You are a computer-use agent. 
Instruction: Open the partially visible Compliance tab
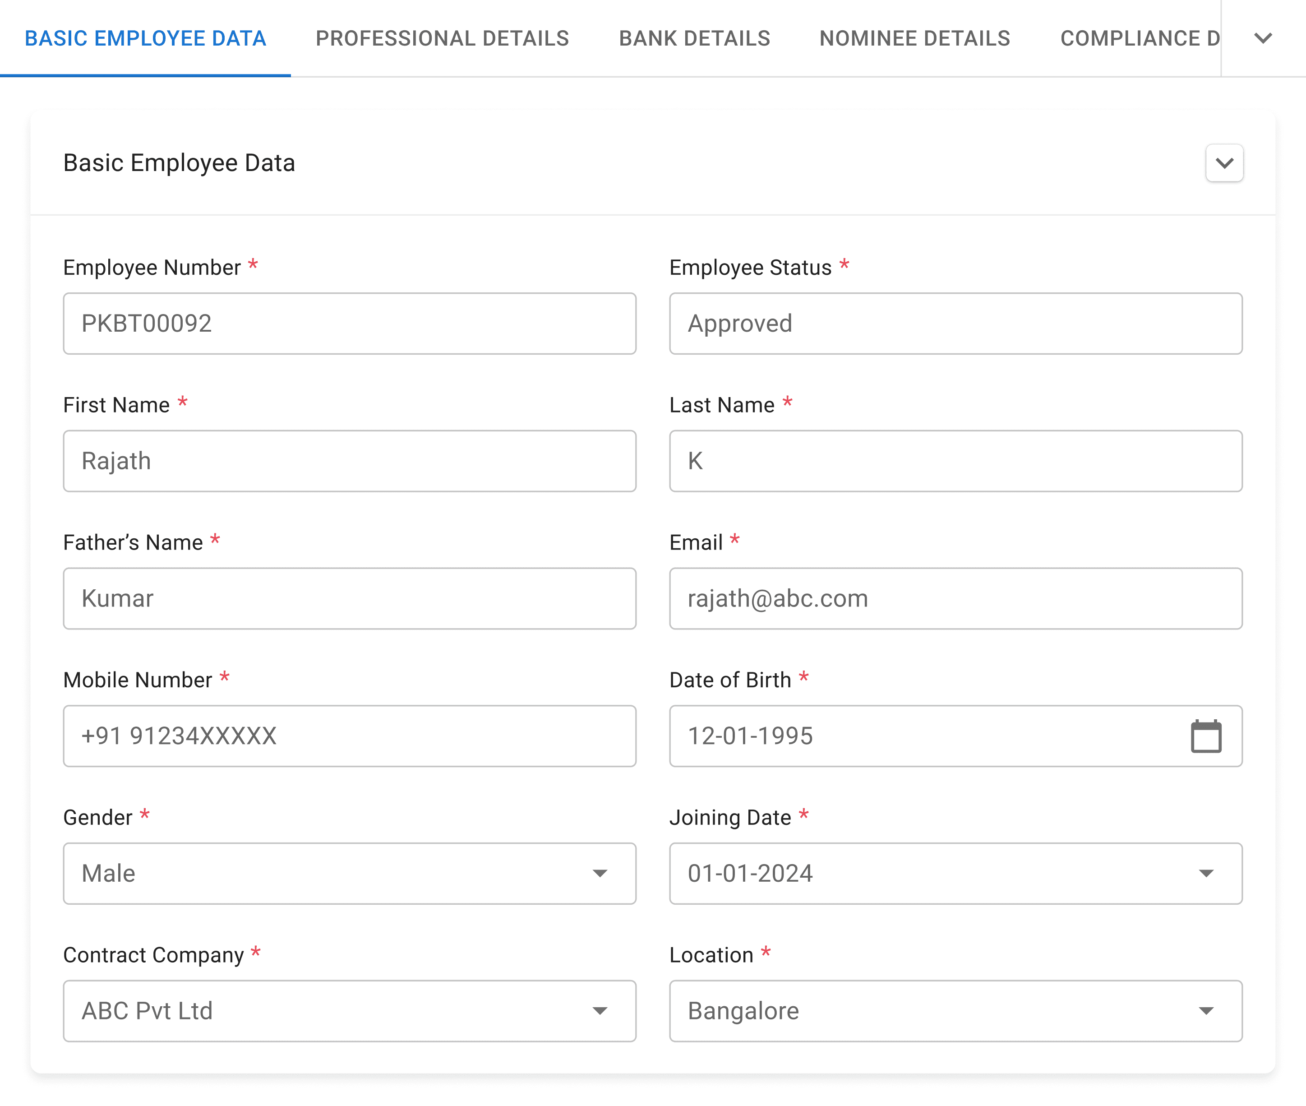(1139, 38)
